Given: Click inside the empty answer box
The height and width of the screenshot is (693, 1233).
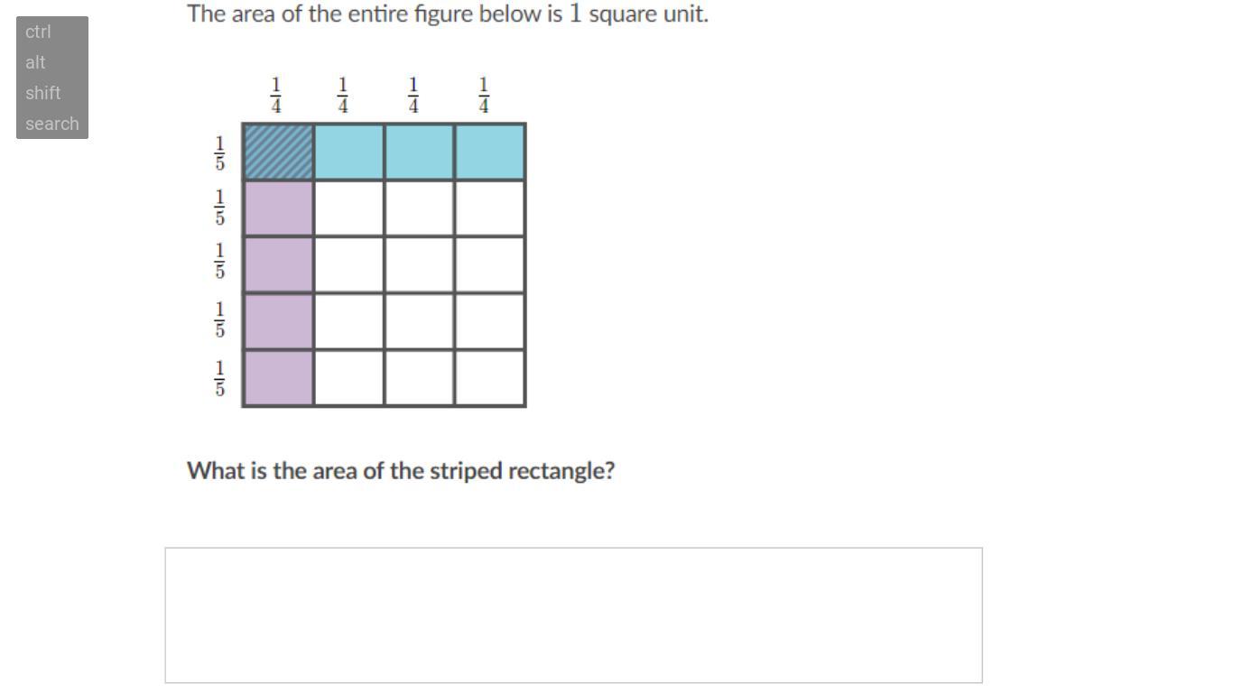Looking at the screenshot, I should point(573,614).
